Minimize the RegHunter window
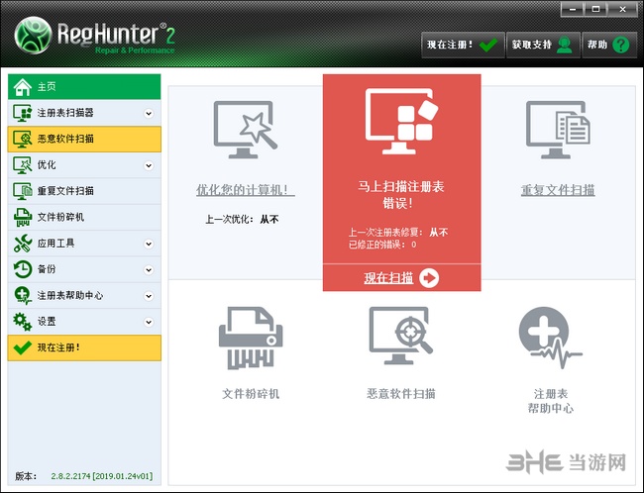The image size is (644, 493). coord(573,9)
